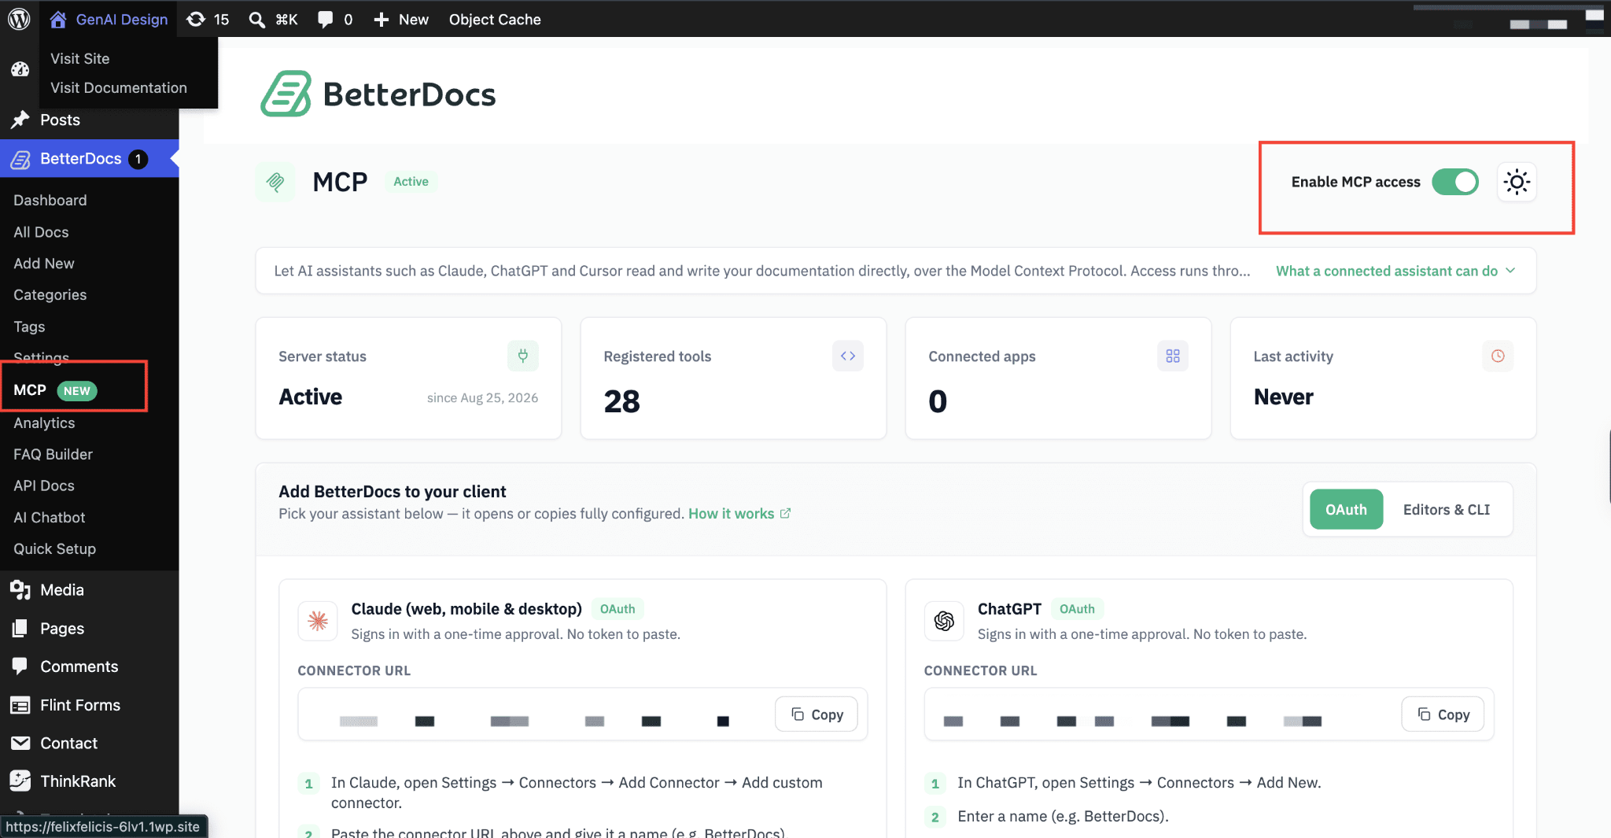Viewport: 1611px width, 838px height.
Task: Click the Registered tools count 28
Action: 622,401
